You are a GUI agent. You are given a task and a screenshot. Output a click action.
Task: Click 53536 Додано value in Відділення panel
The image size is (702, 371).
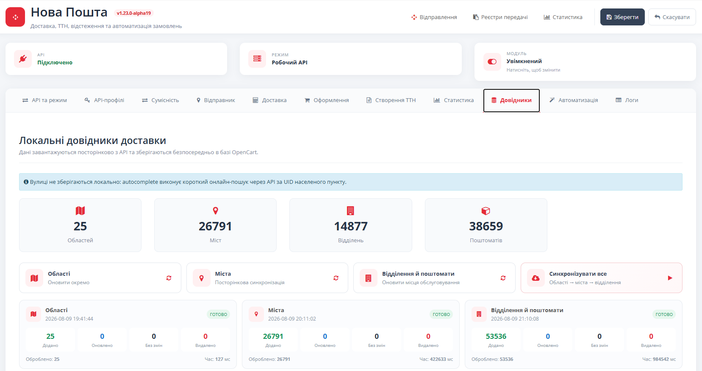click(496, 336)
